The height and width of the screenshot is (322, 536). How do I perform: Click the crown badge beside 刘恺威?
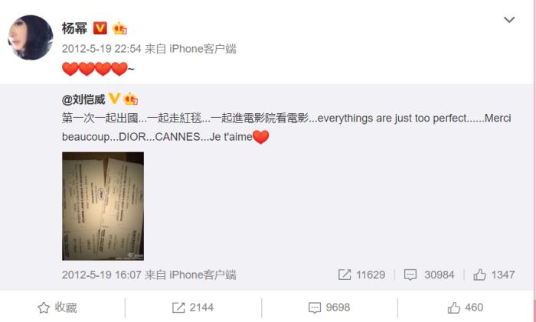click(131, 99)
